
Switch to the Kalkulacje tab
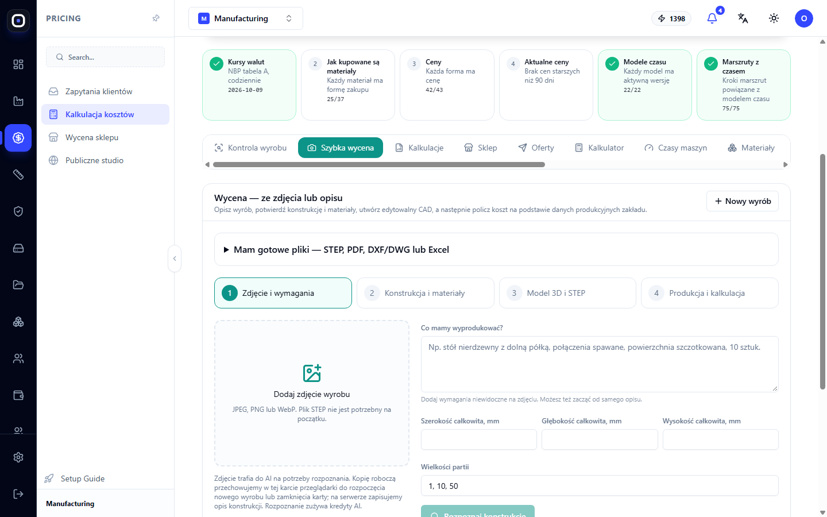419,148
